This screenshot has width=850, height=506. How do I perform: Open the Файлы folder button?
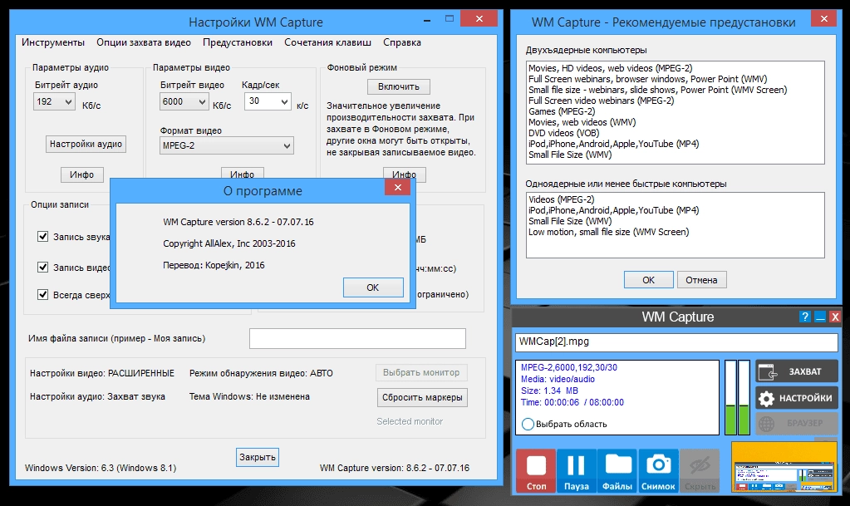pyautogui.click(x=617, y=471)
